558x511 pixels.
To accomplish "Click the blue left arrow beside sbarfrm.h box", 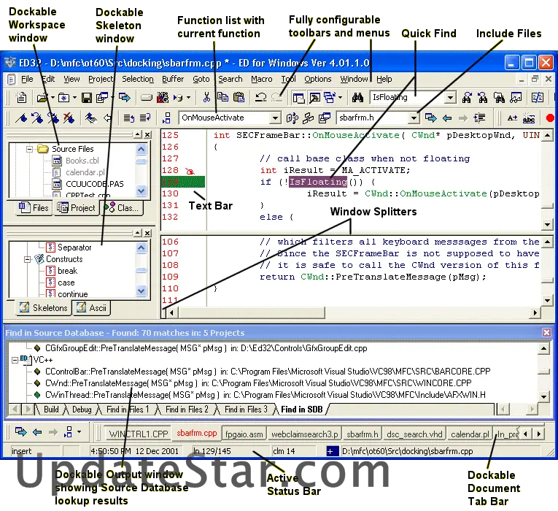I will tap(447, 118).
